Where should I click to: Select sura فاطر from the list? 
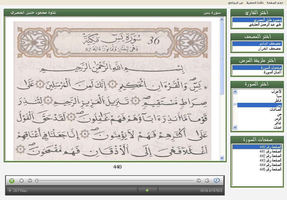pos(259,101)
